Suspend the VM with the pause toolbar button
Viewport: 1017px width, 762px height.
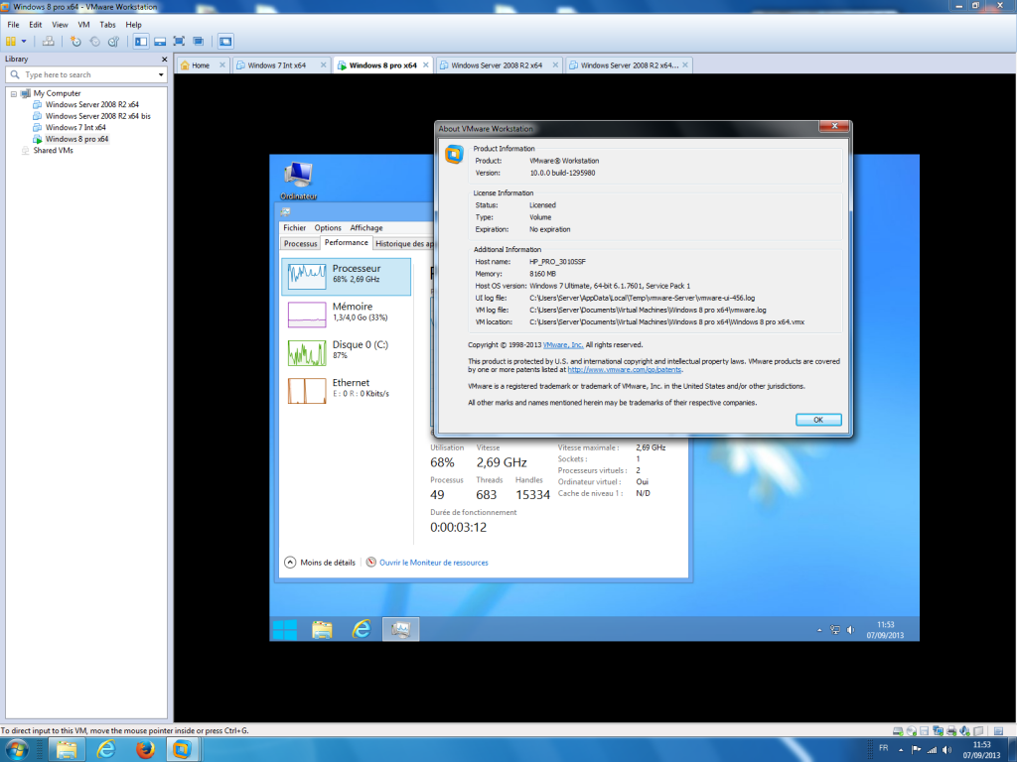tap(10, 42)
